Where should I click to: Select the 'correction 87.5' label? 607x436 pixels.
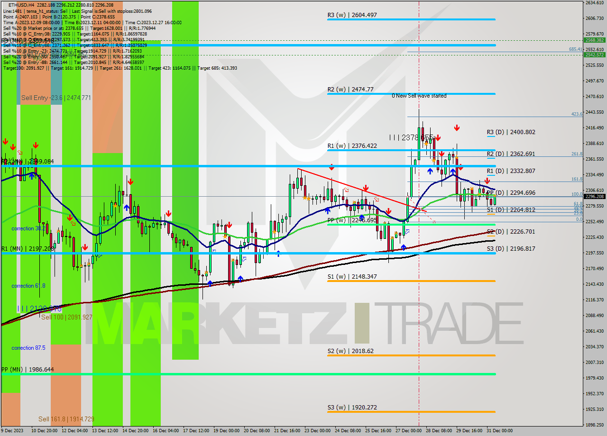click(x=28, y=348)
